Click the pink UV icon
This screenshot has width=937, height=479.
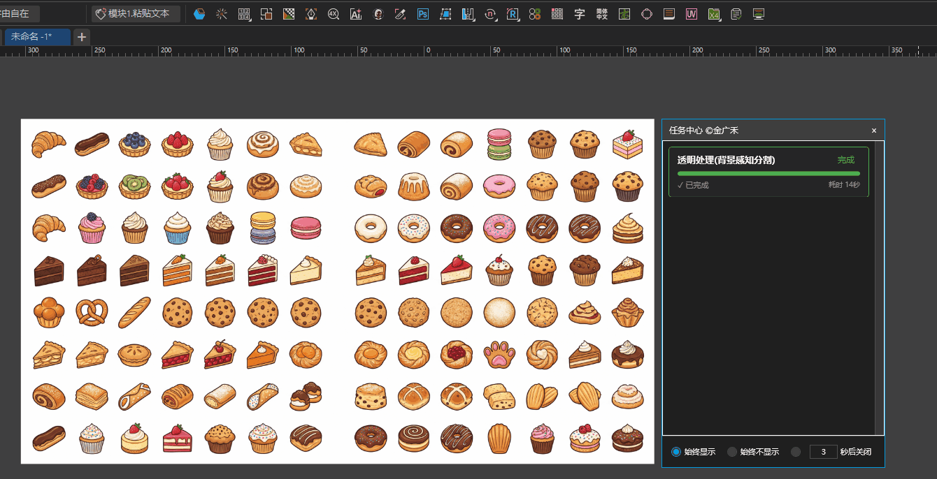[x=692, y=14]
